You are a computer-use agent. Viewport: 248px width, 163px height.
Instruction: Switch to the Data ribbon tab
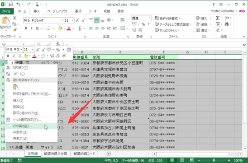pos(92,11)
